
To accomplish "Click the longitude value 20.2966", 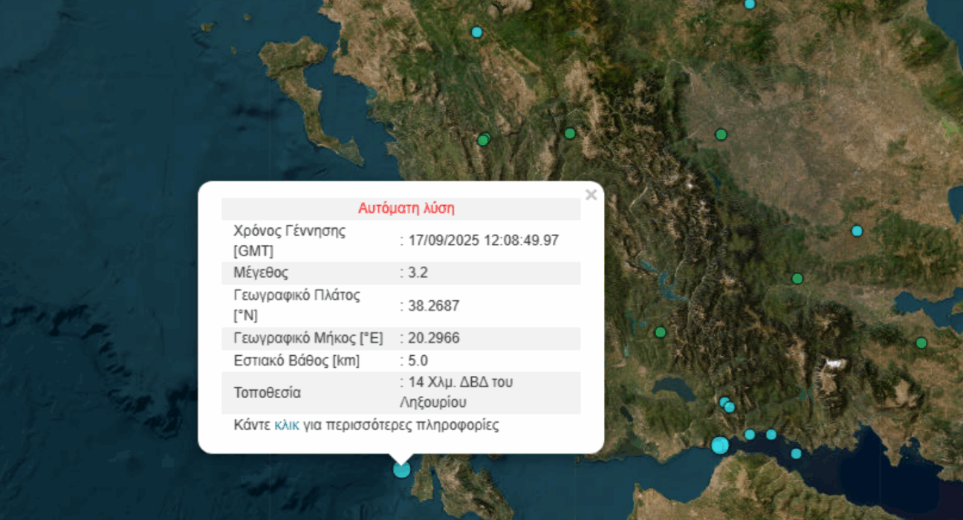I will click(x=433, y=338).
